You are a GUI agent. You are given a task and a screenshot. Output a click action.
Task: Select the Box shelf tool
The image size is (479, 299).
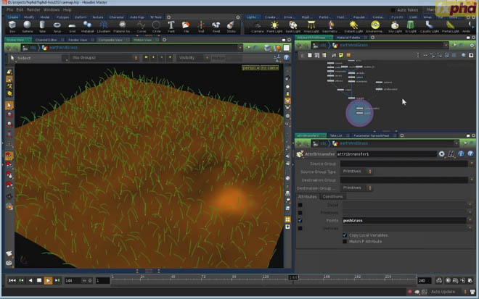(x=12, y=26)
